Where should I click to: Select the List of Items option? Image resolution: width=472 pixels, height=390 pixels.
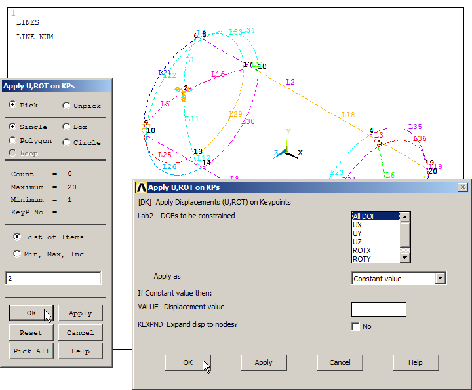pyautogui.click(x=17, y=237)
